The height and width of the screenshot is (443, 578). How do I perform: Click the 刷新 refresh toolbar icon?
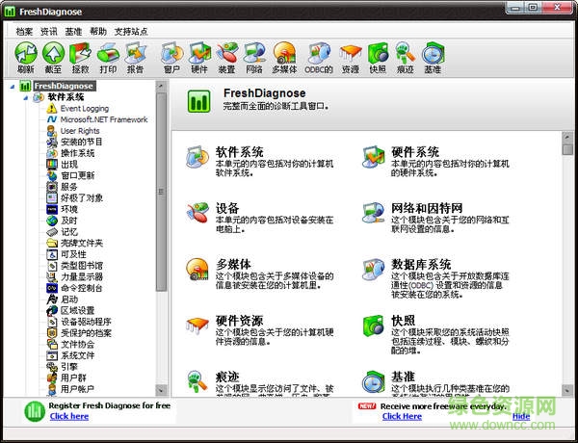tap(26, 55)
